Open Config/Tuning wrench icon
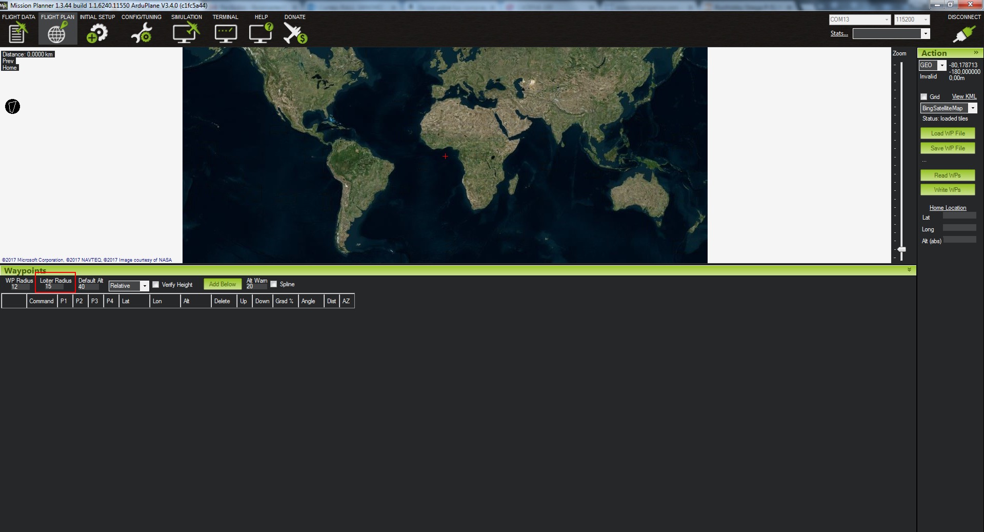This screenshot has width=984, height=532. coord(141,33)
